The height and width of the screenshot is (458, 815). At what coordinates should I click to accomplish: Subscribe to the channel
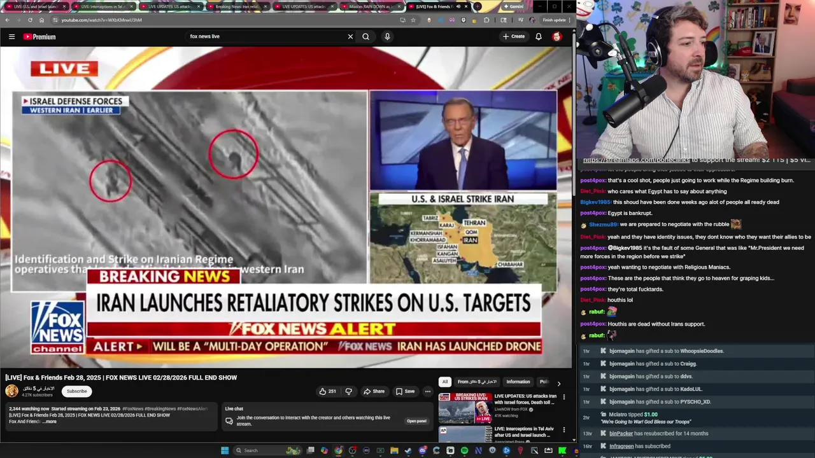click(x=76, y=391)
